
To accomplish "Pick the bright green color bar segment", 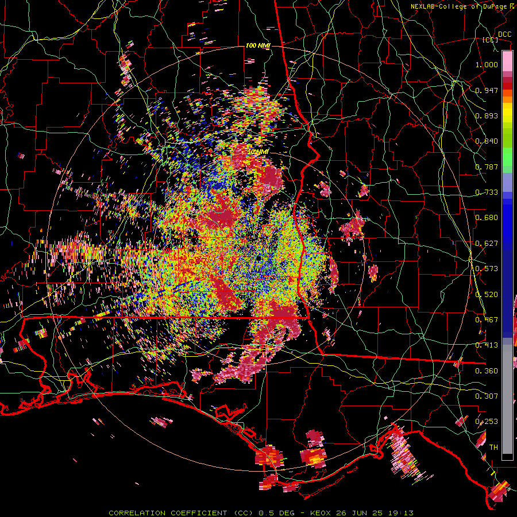I will (507, 157).
